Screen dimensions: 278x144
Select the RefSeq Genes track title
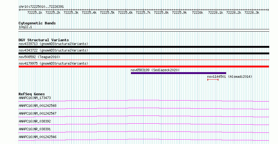(32, 94)
